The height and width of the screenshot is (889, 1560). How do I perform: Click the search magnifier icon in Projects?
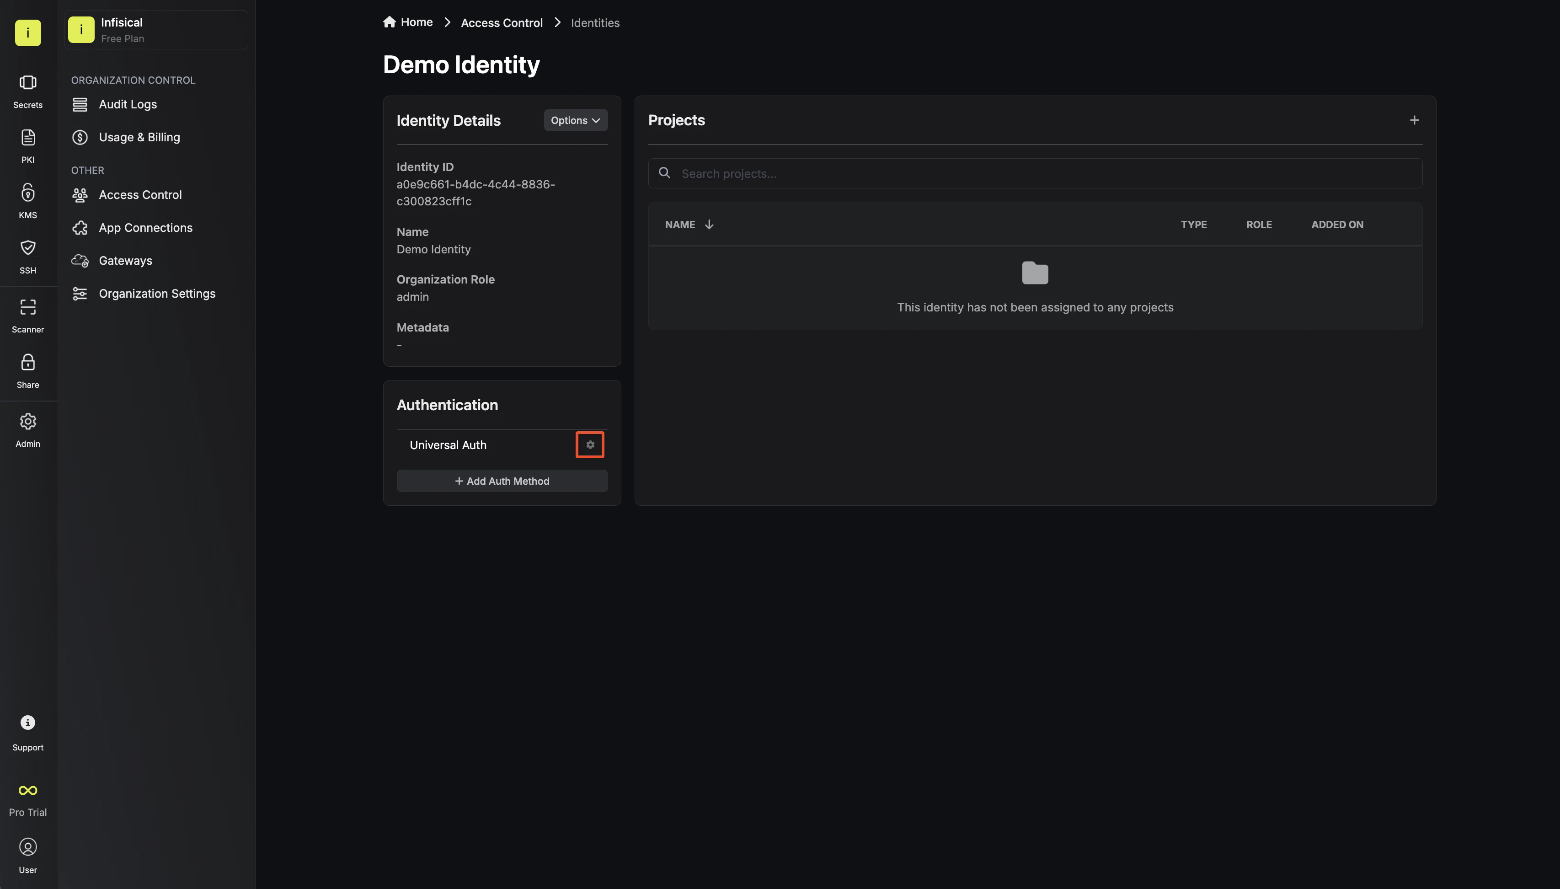(x=665, y=173)
